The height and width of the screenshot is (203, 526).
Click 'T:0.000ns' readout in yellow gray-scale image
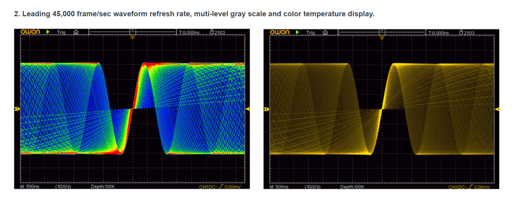pos(439,33)
